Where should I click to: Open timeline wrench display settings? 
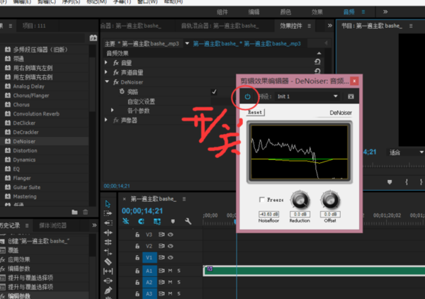pos(188,221)
